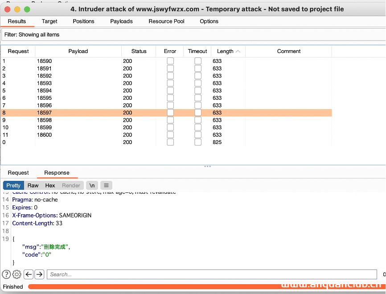Toggle Timeout checkbox for payload 18590
Screen dimensions: 386x294
point(198,61)
